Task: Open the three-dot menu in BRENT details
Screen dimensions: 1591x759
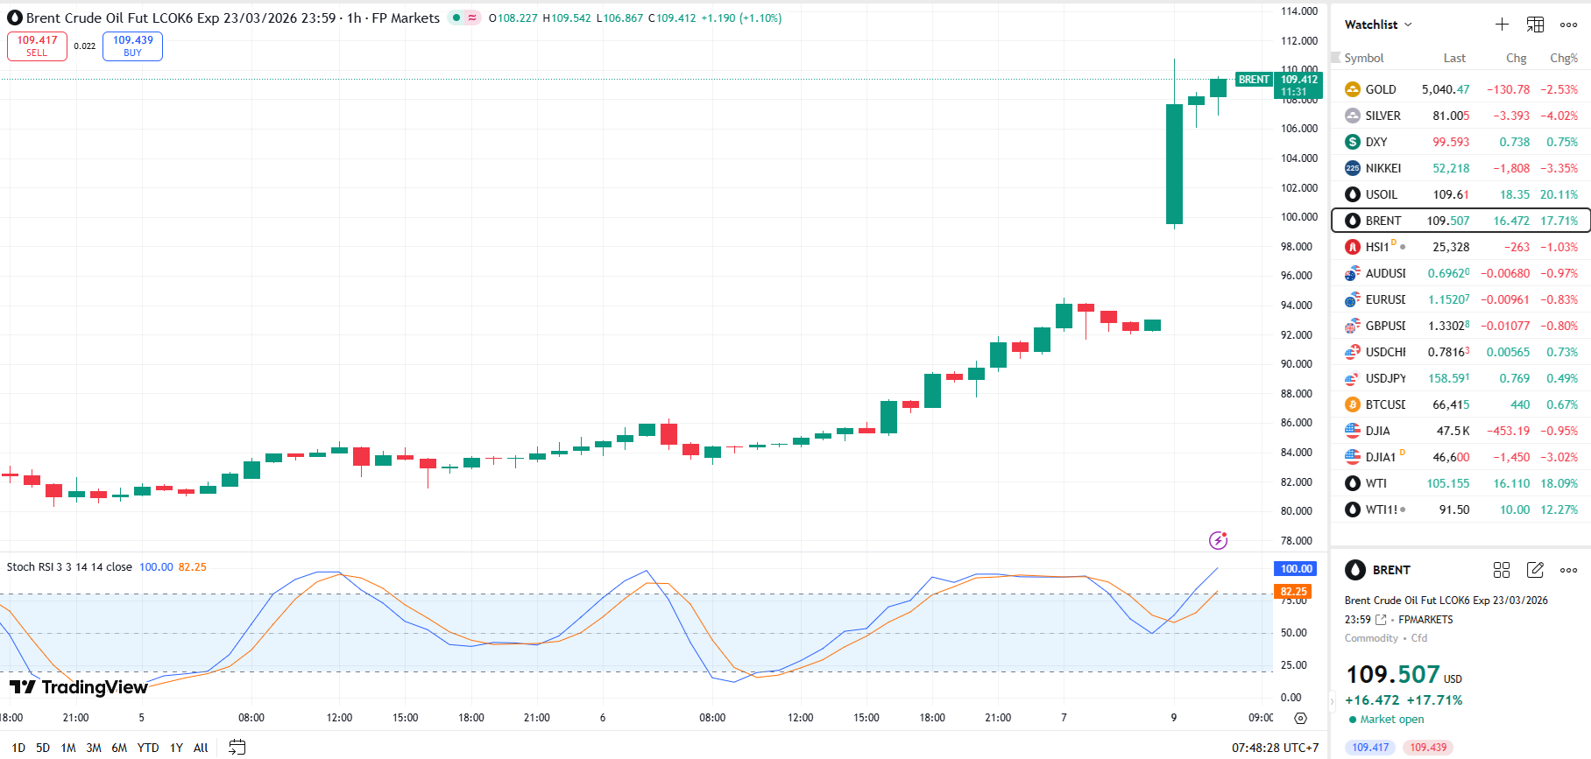Action: tap(1568, 570)
